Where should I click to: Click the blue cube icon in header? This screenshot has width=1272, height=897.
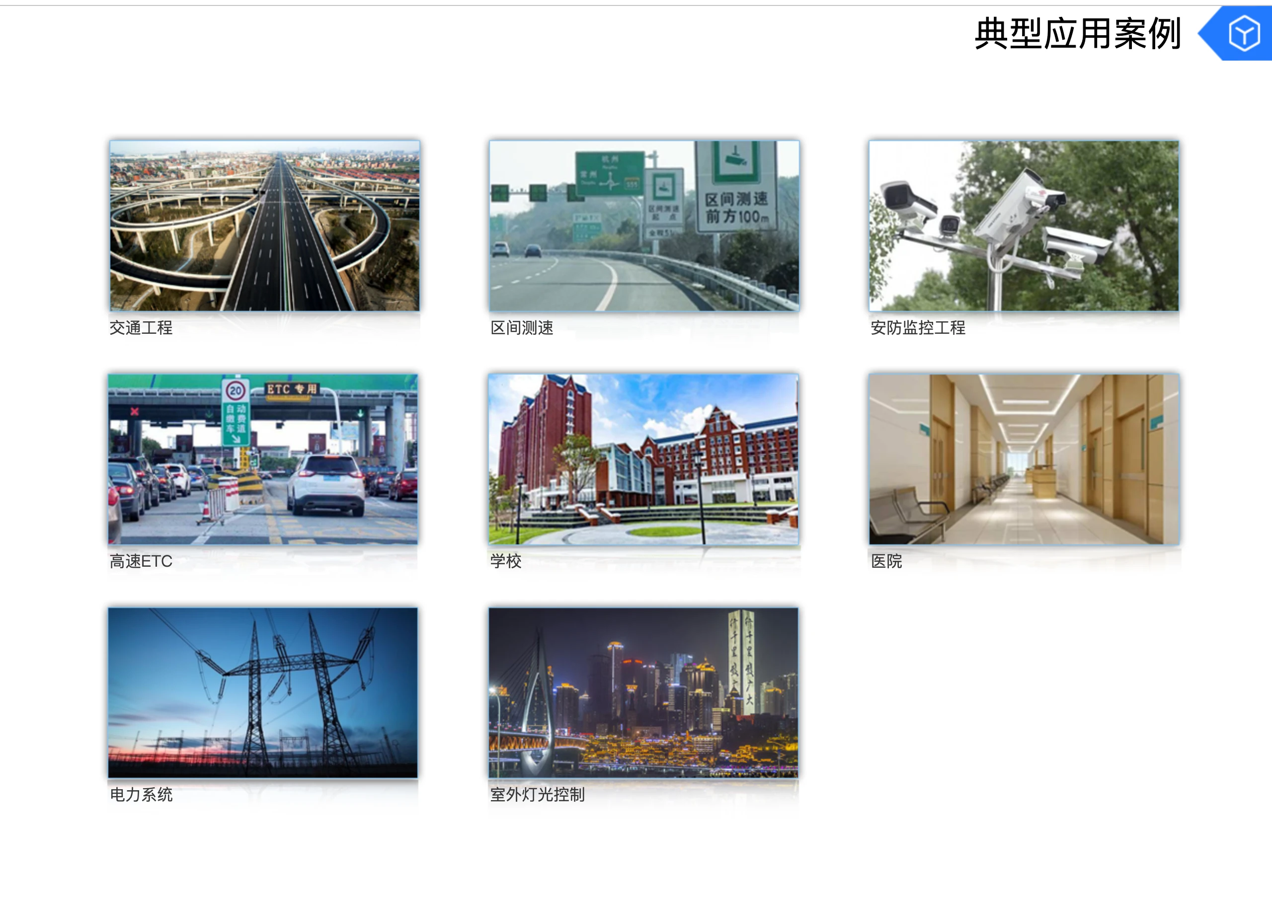pos(1244,33)
